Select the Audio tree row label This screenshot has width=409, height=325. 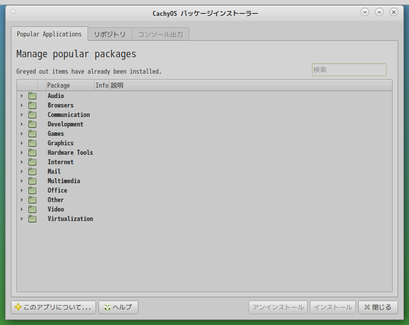pos(56,96)
